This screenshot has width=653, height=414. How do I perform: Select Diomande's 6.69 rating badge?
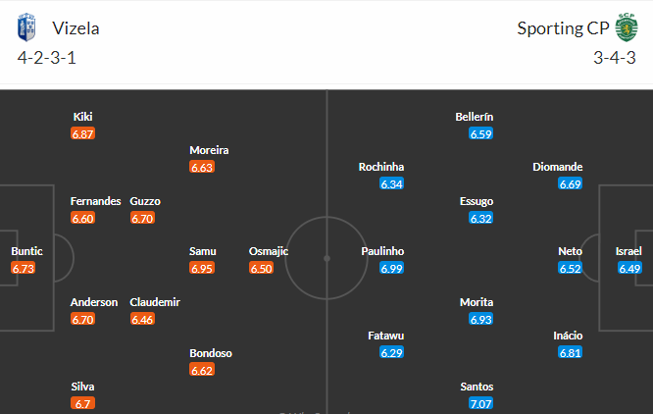click(570, 183)
